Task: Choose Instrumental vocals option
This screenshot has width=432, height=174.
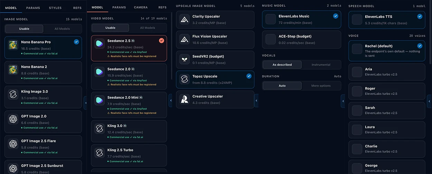Action: tap(321, 65)
